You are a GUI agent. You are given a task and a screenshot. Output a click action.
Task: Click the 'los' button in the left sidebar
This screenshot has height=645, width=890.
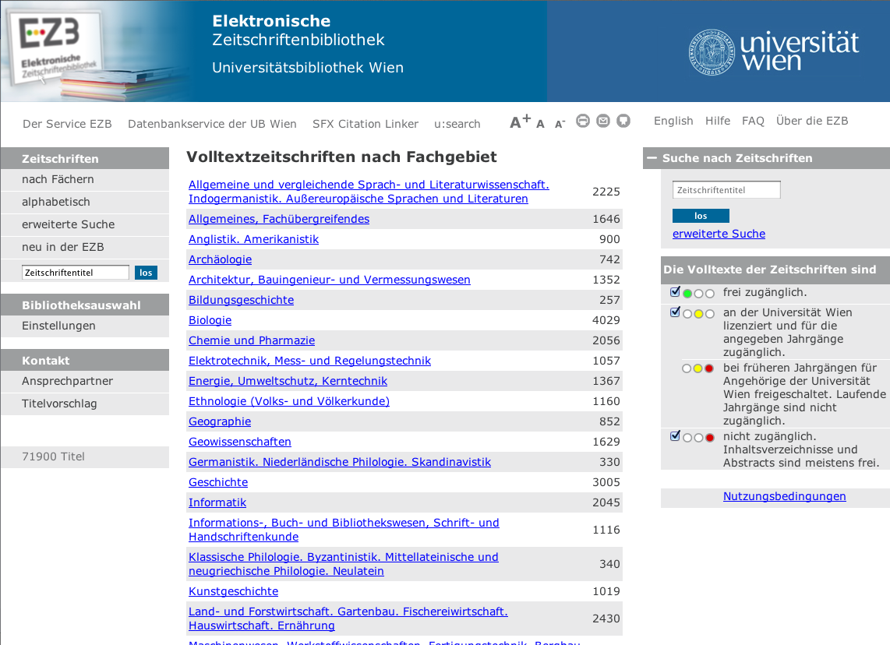coord(146,273)
